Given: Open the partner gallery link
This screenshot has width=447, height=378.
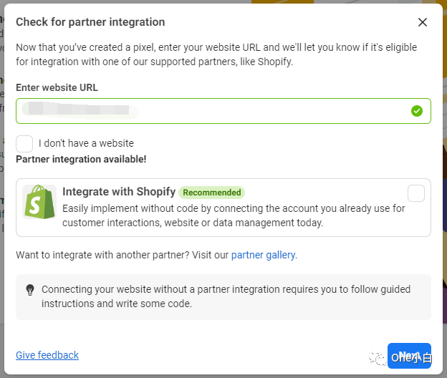Looking at the screenshot, I should [264, 255].
